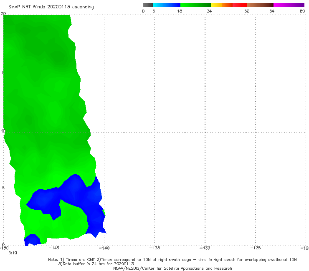Click the longitude label '-125'
The image size is (309, 271).
(256, 248)
